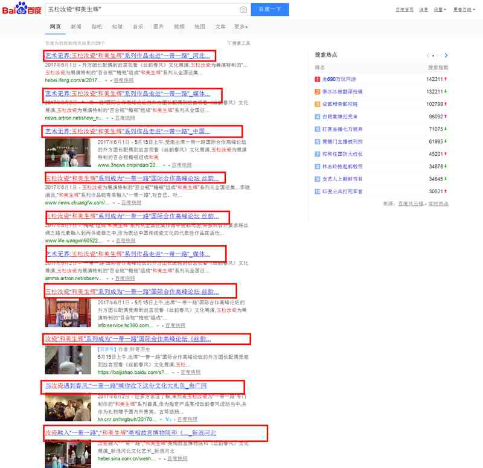The width and height of the screenshot is (483, 468).
Task: Click the rank 1 hot search badge
Action: coord(318,79)
